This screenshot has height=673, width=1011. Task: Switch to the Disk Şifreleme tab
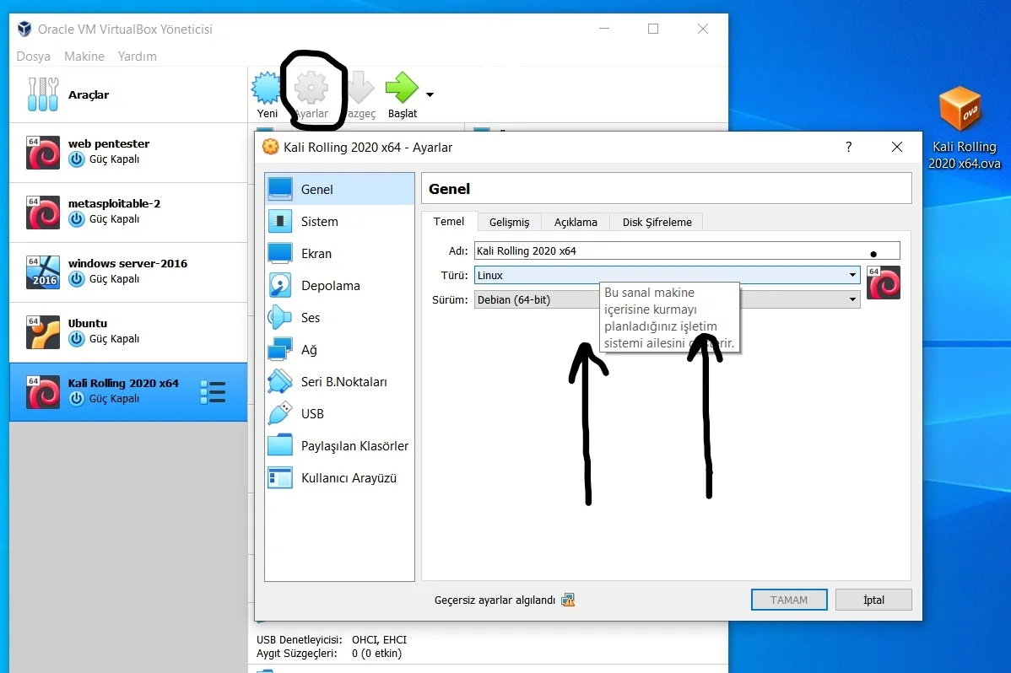657,223
